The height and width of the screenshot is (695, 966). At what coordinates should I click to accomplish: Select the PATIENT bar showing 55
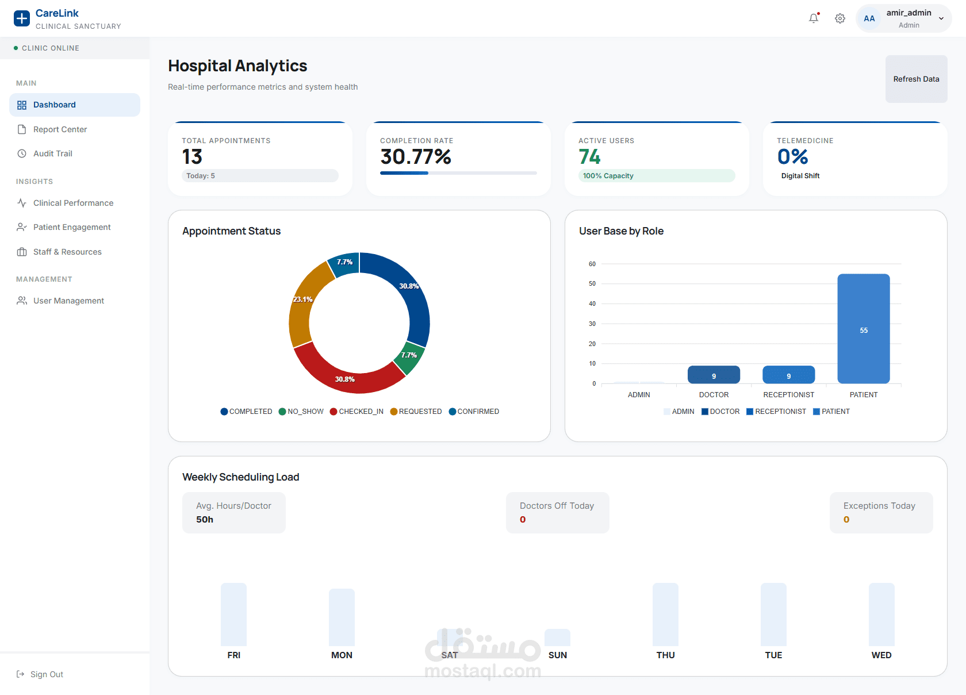(x=864, y=329)
